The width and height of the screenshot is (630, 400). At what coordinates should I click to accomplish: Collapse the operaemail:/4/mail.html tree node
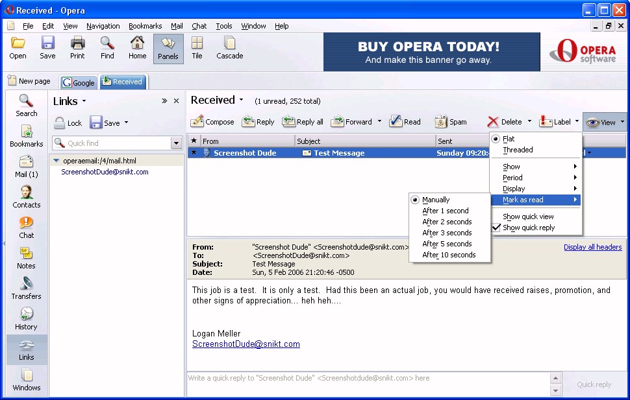tap(57, 161)
